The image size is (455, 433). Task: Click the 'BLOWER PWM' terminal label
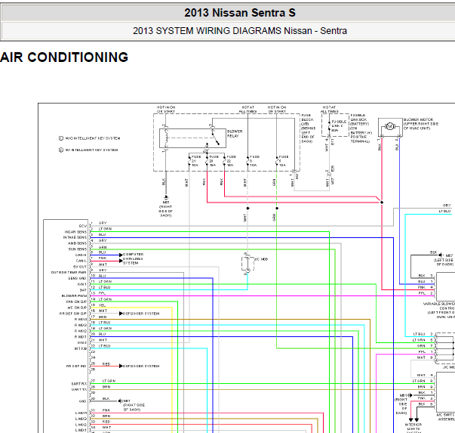pyautogui.click(x=74, y=295)
